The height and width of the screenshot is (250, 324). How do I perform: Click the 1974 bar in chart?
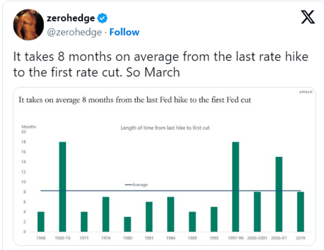pyautogui.click(x=106, y=214)
